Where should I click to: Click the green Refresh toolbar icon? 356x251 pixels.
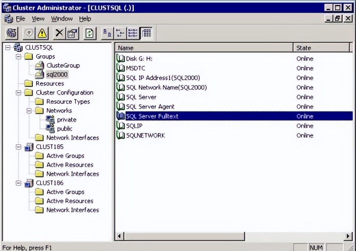(x=89, y=33)
